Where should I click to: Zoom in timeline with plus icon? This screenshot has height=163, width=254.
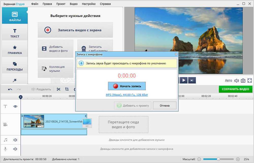238,159
